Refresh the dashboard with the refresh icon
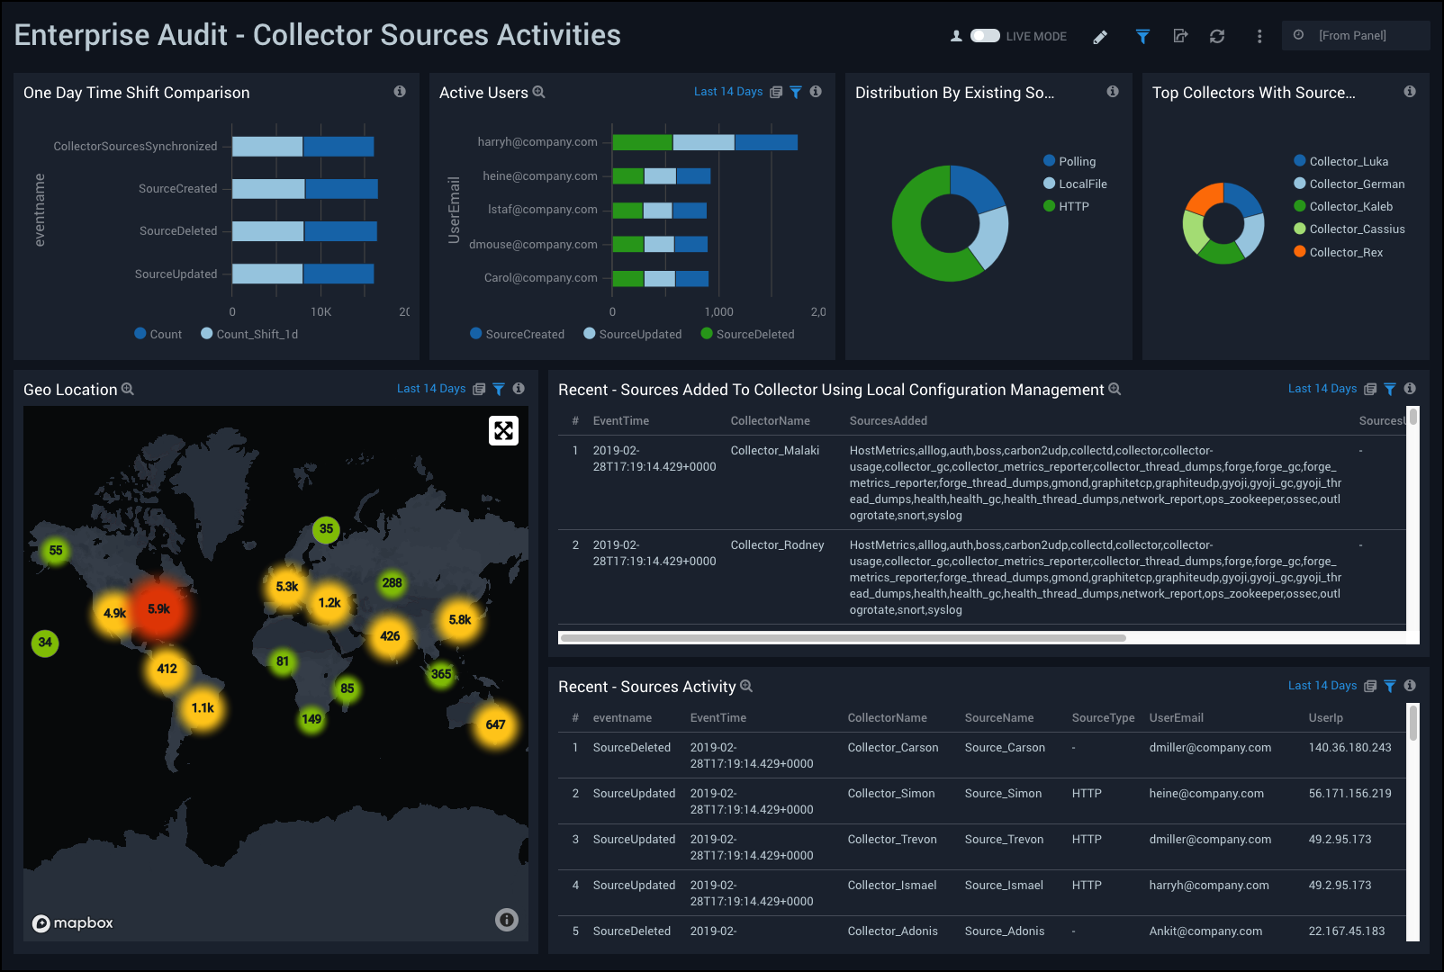The height and width of the screenshot is (972, 1444). (x=1217, y=37)
